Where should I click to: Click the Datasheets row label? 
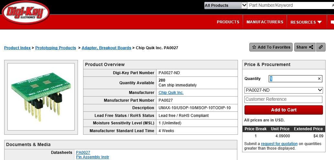[61, 153]
